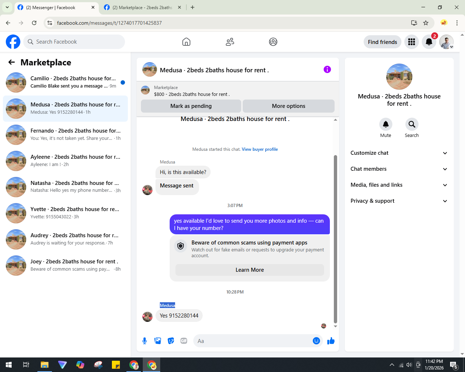Open Medusa's avatar in the chat header
This screenshot has height=372, width=465.
pyautogui.click(x=150, y=69)
